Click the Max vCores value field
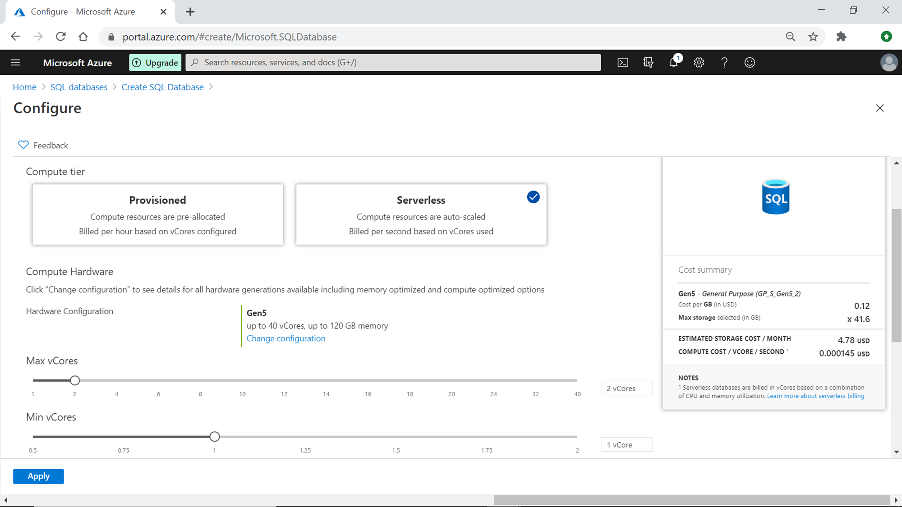 (x=626, y=388)
